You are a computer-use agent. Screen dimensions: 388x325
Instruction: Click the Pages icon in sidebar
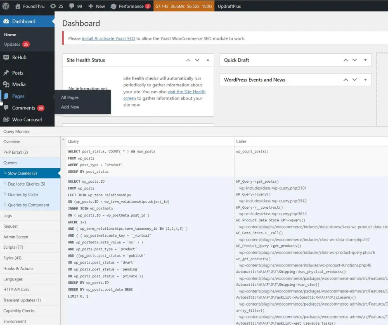point(6,96)
